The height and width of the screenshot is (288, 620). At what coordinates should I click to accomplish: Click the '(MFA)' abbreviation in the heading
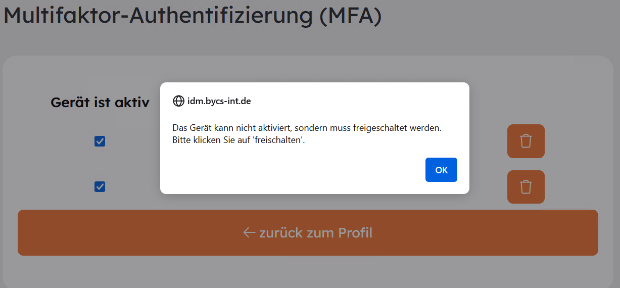click(350, 15)
